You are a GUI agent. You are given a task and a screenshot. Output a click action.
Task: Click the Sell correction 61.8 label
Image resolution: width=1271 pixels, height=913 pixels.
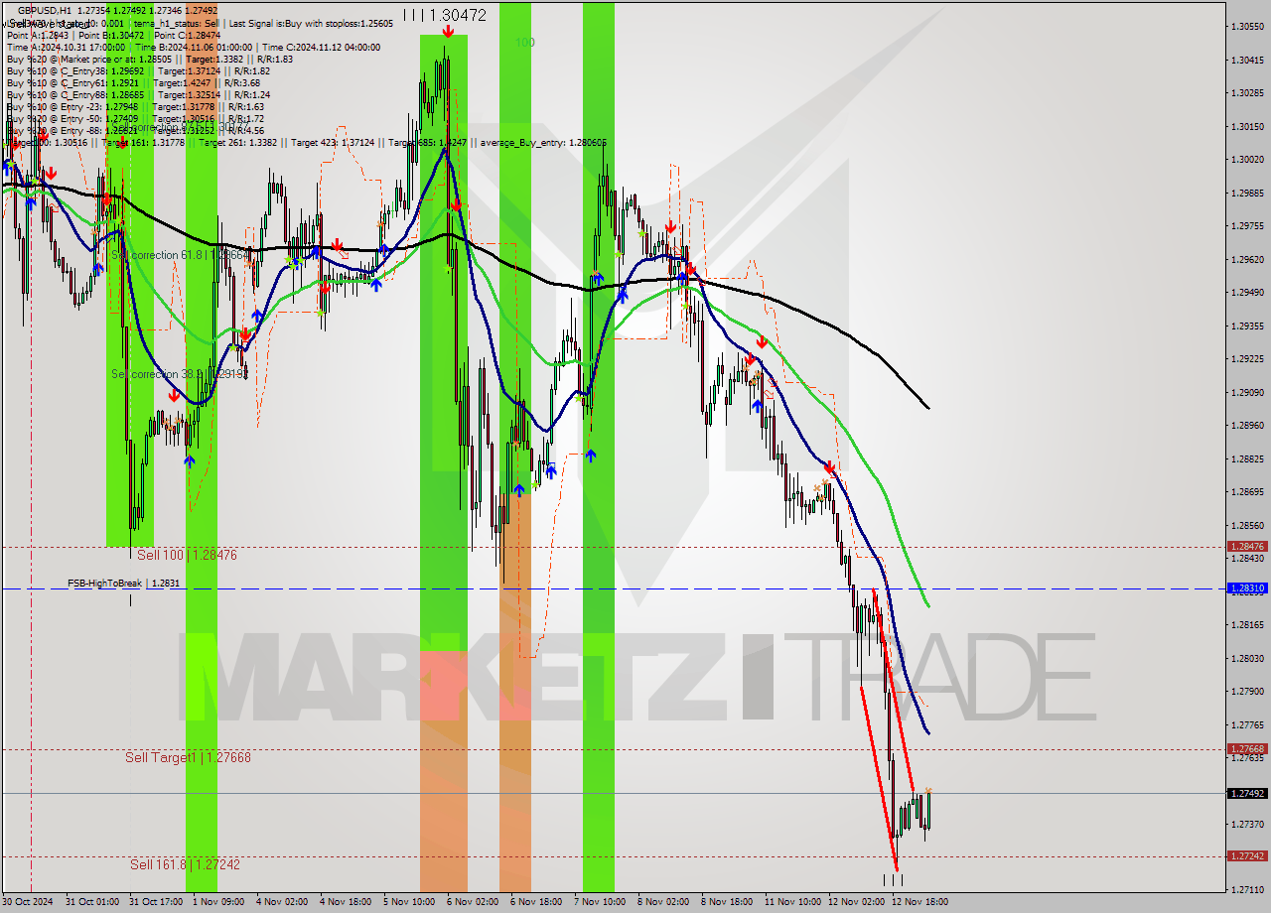[x=180, y=255]
